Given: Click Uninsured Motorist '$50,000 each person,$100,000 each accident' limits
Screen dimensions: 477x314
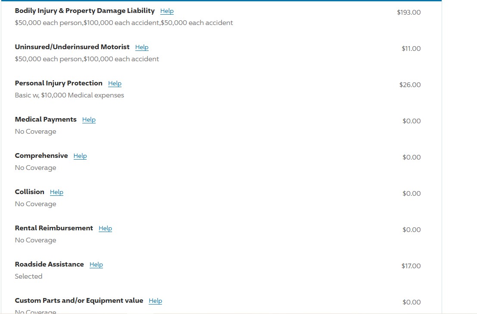Looking at the screenshot, I should pyautogui.click(x=87, y=59).
